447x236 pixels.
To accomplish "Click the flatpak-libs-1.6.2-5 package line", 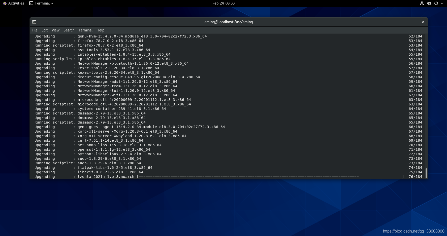I will [228, 168].
